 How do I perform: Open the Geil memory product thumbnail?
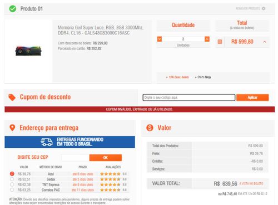(x=28, y=51)
